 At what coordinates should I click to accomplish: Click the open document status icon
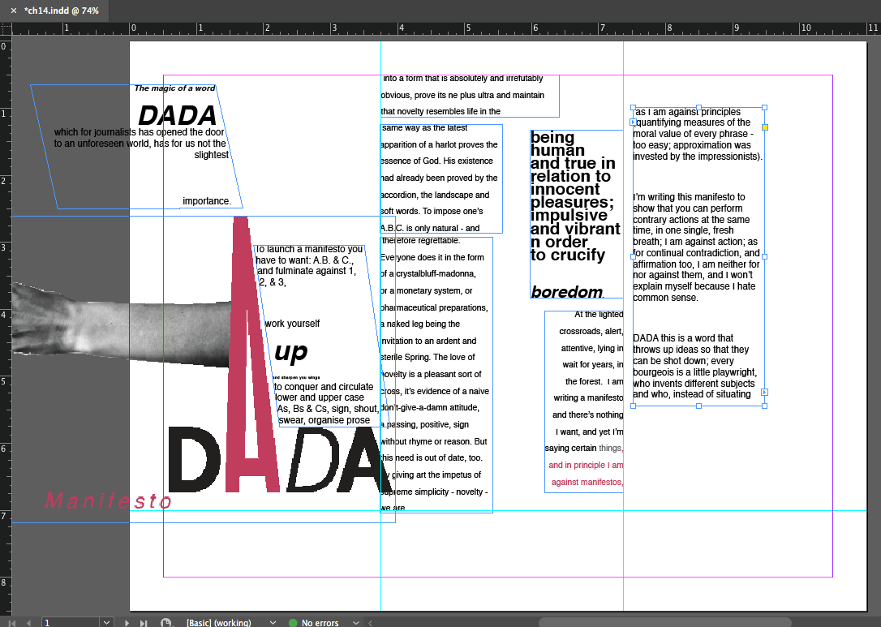(166, 622)
